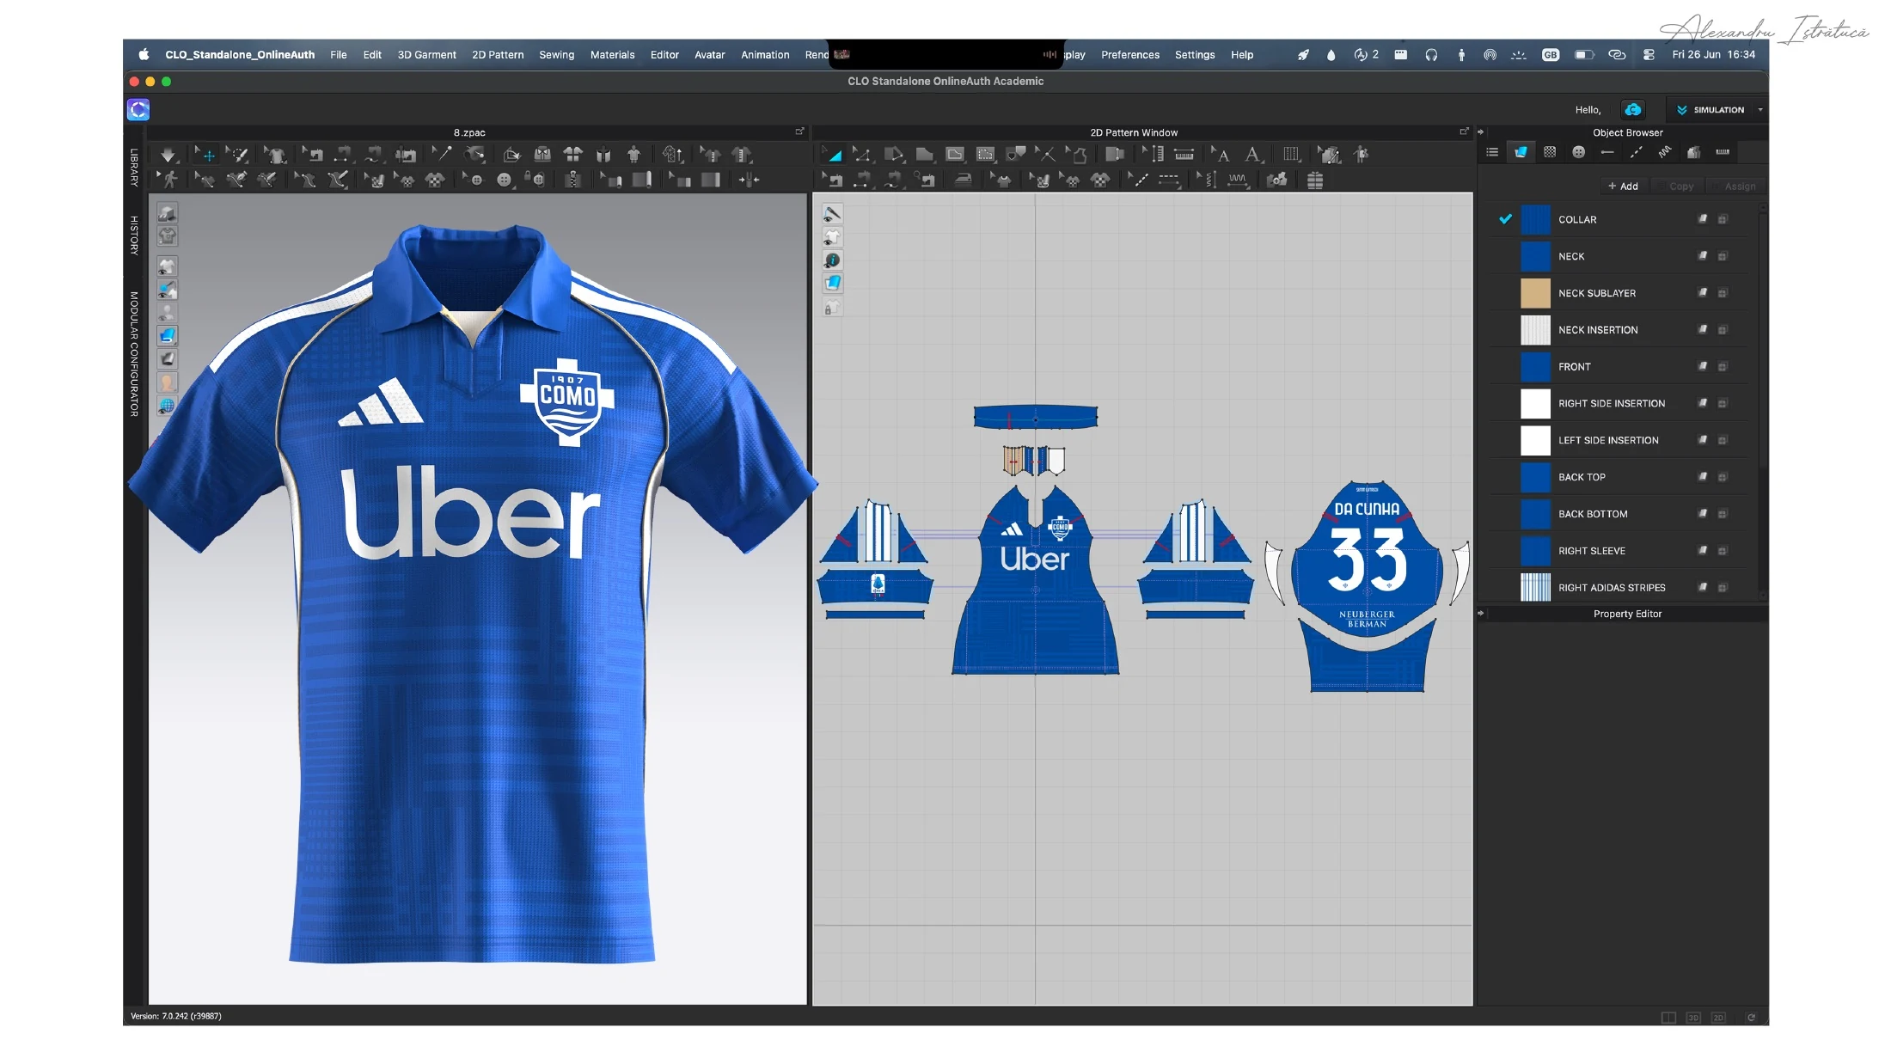Click the puffer jacket icon in 2D toolbar
Screen dimensions: 1891x1064
(x=1314, y=180)
